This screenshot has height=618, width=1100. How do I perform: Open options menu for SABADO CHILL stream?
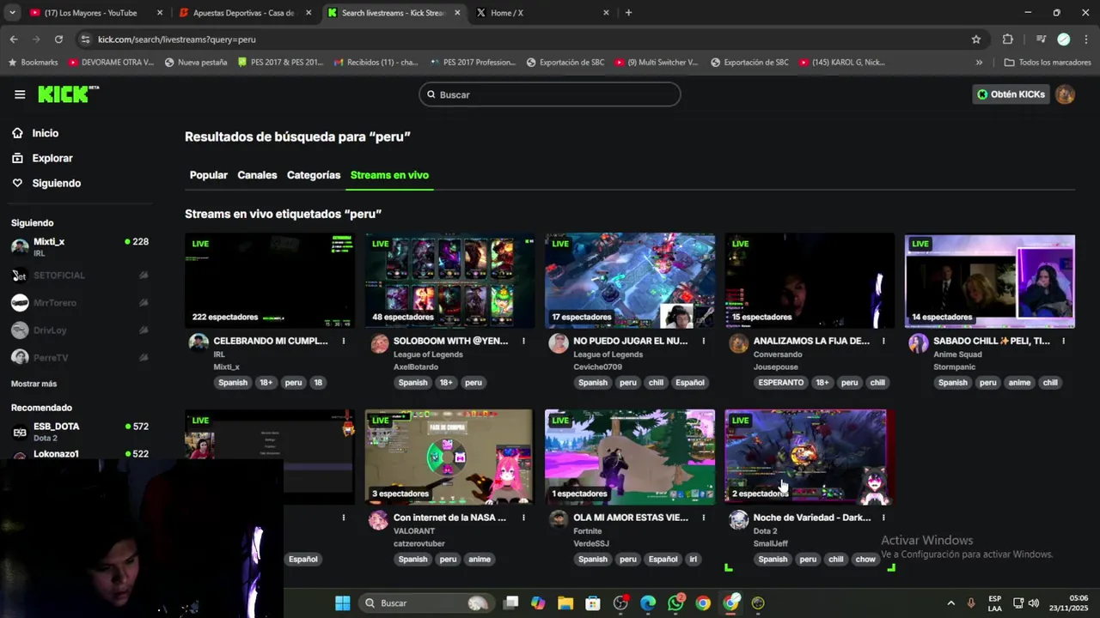point(1064,341)
